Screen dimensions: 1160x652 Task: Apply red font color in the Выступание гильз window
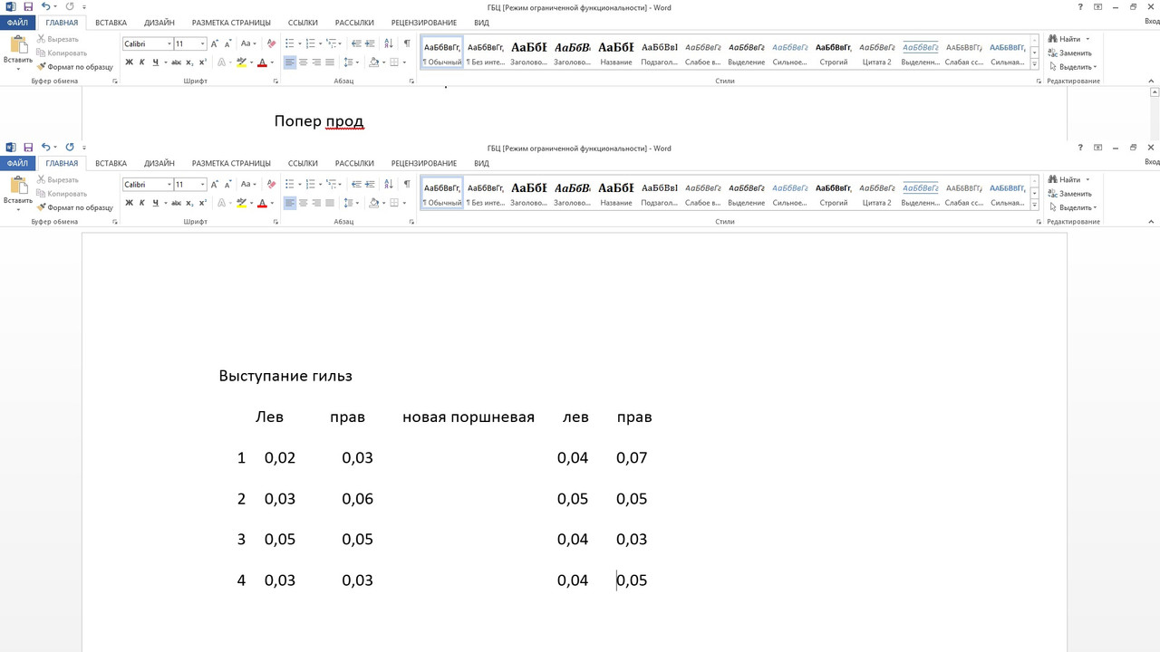262,203
